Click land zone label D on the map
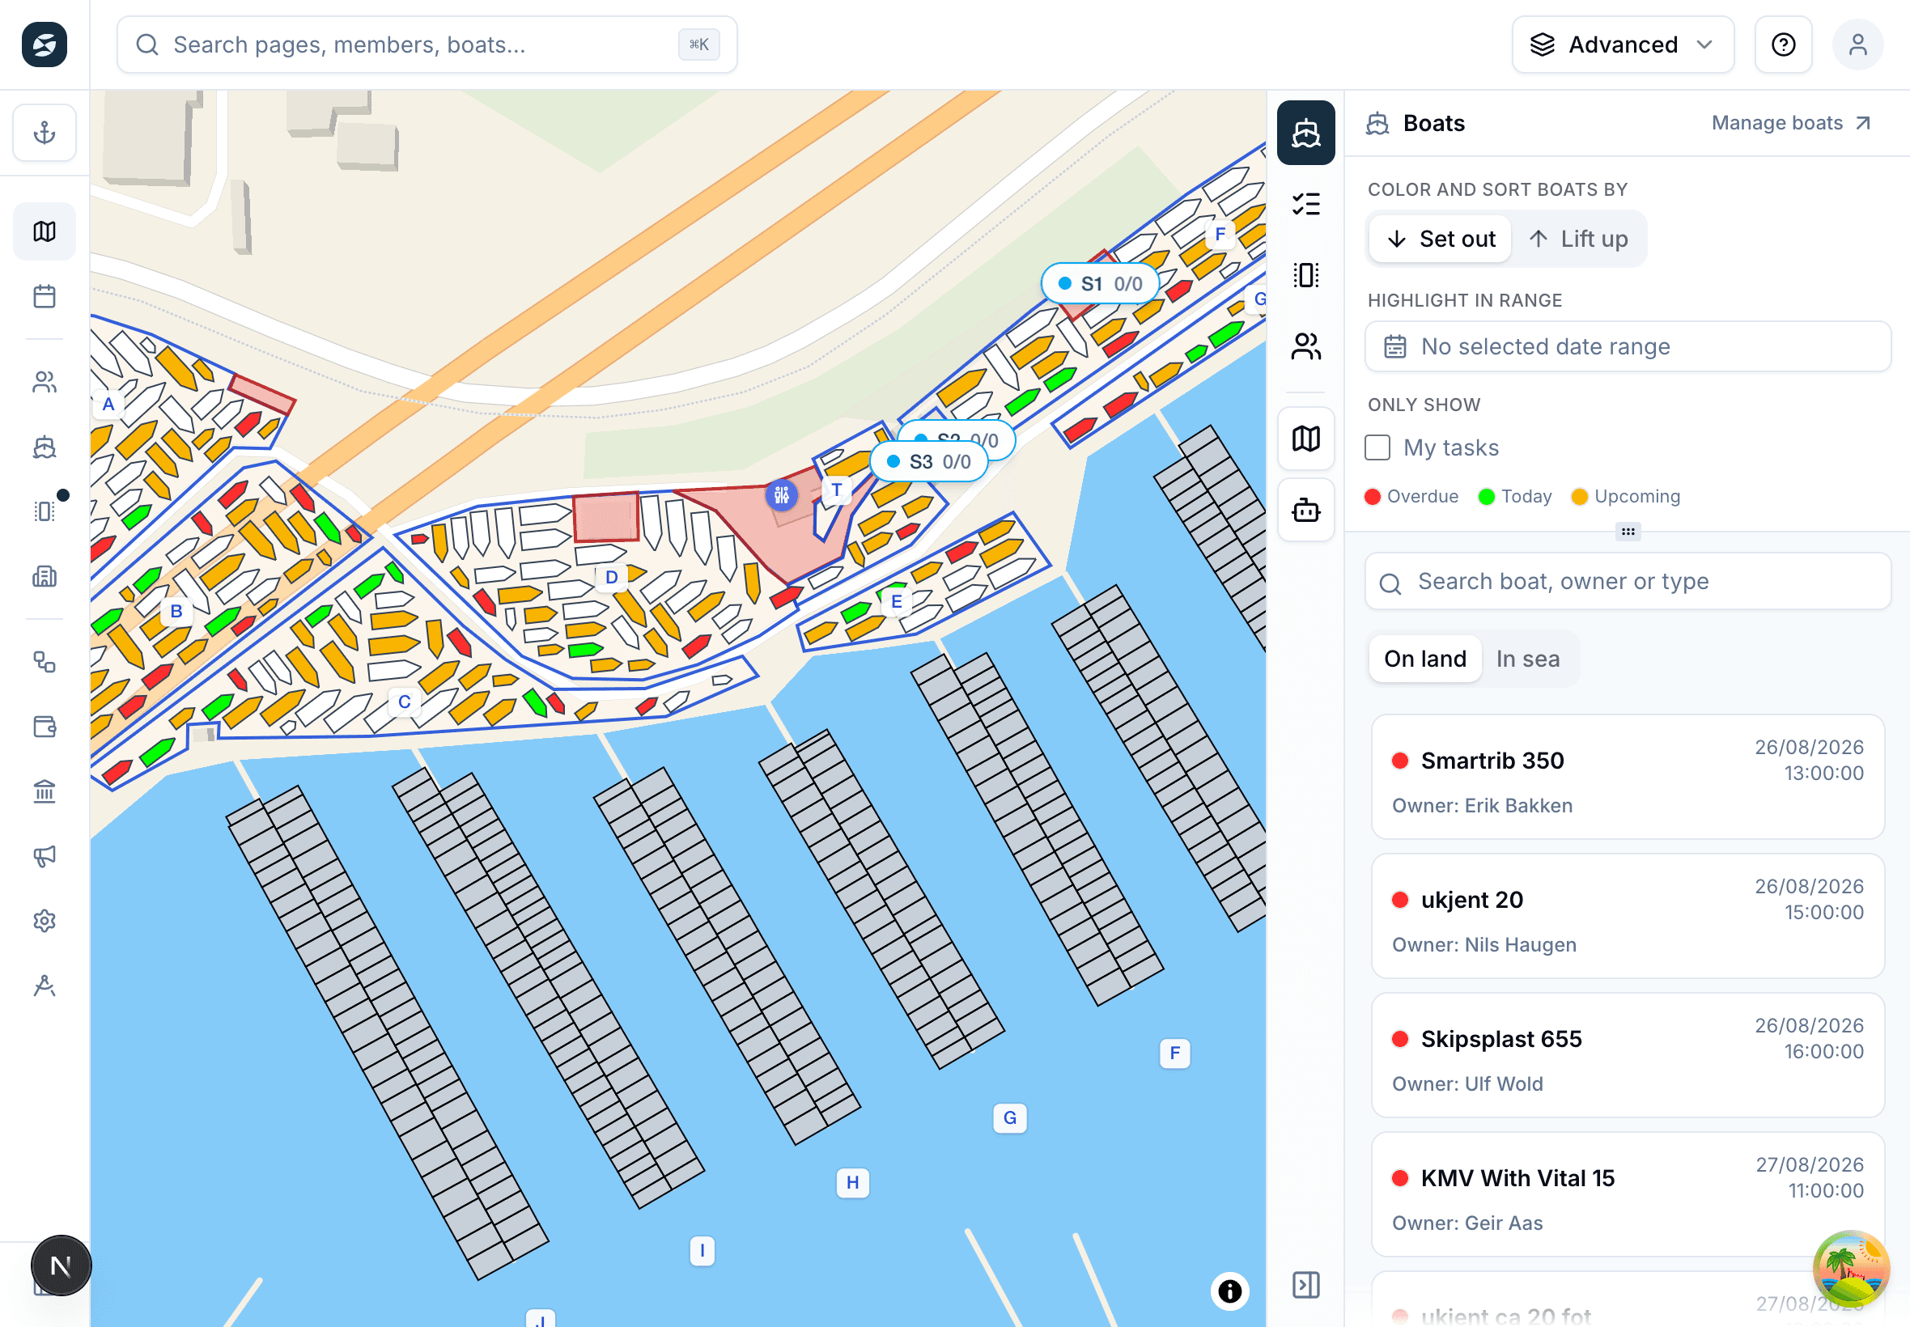The width and height of the screenshot is (1910, 1327). [611, 577]
